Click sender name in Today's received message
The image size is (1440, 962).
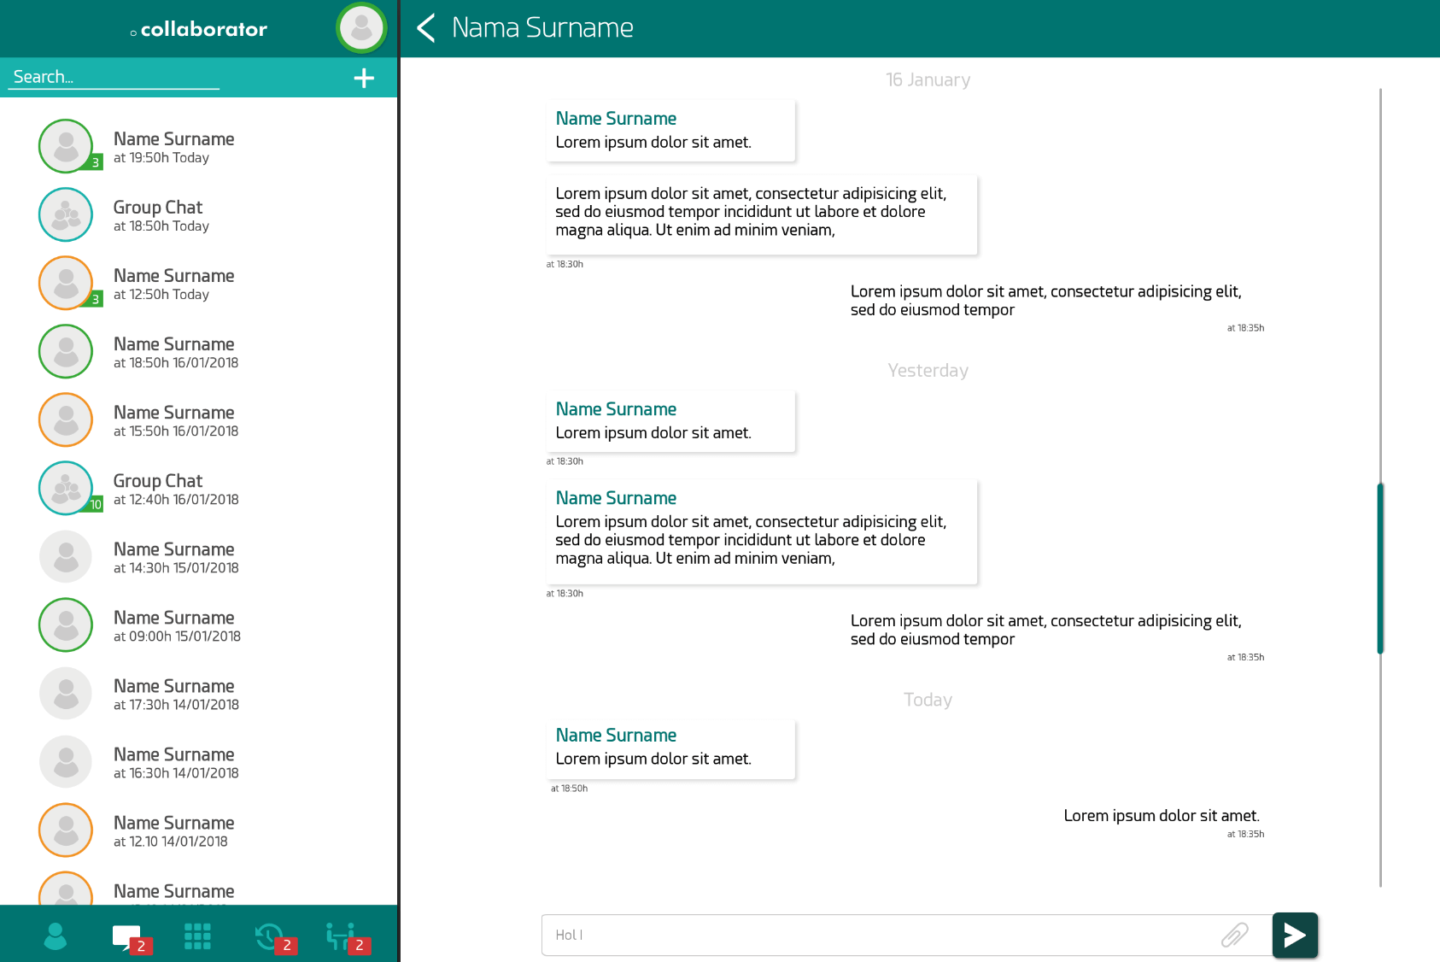point(616,735)
